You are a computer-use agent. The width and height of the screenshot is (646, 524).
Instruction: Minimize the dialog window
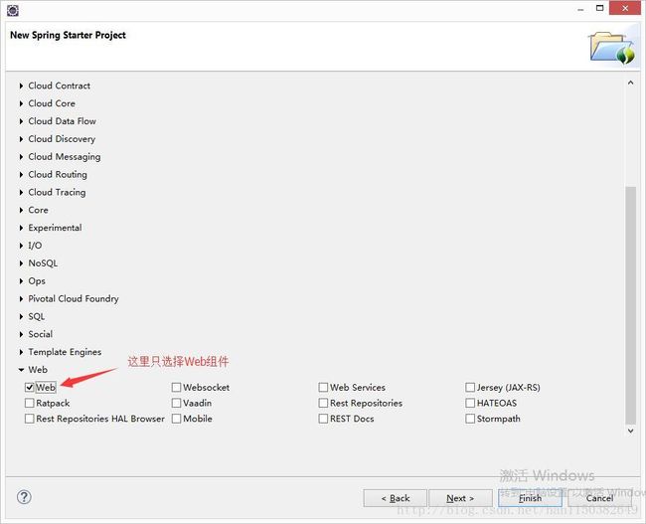(x=581, y=9)
